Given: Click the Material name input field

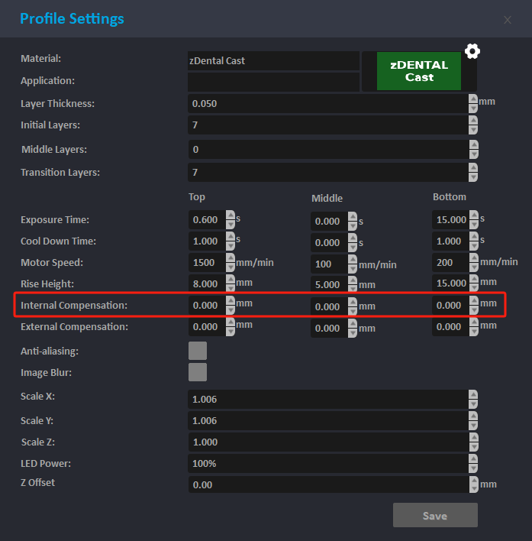Looking at the screenshot, I should tap(272, 60).
